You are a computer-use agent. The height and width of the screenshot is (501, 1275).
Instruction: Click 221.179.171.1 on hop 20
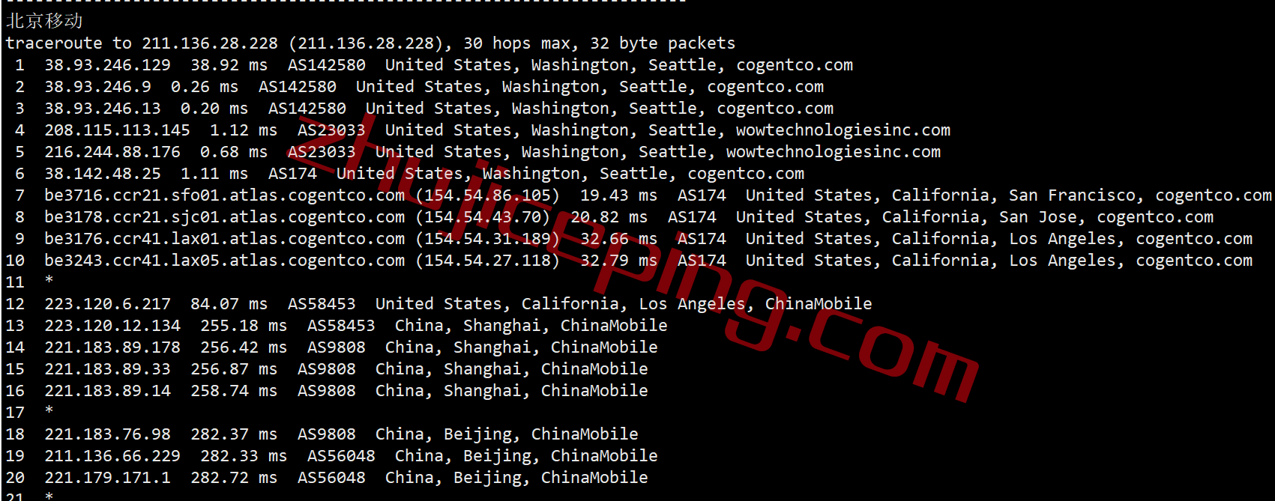point(108,478)
